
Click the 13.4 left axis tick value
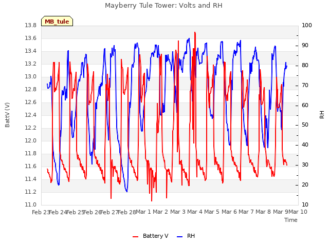(x=31, y=51)
